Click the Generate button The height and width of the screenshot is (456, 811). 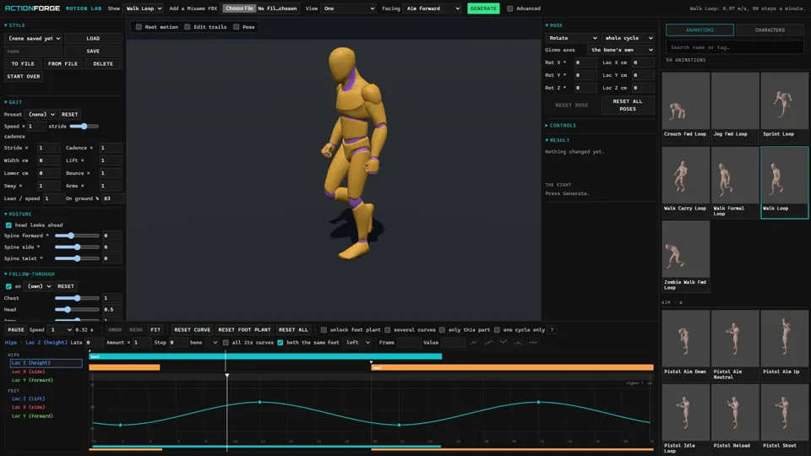[x=483, y=8]
